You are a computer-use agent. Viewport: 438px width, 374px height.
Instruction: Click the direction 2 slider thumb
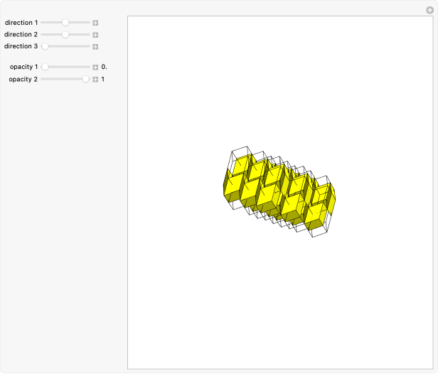point(65,34)
